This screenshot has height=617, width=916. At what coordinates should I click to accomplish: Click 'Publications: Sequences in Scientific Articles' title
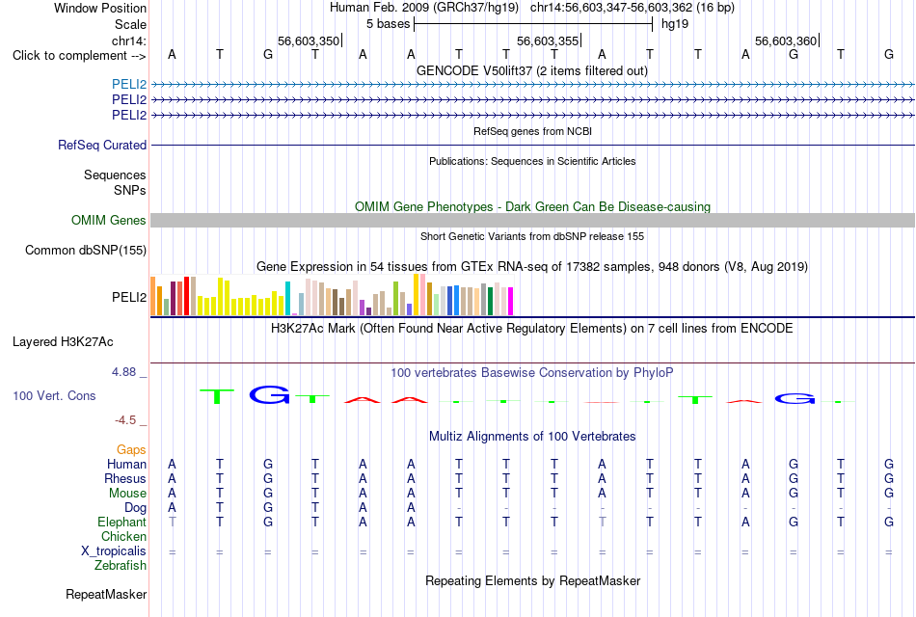pos(532,161)
